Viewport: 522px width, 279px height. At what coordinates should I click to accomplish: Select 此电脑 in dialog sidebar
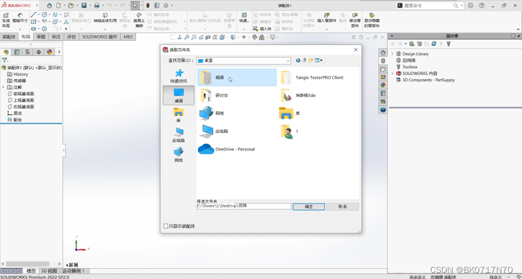179,134
